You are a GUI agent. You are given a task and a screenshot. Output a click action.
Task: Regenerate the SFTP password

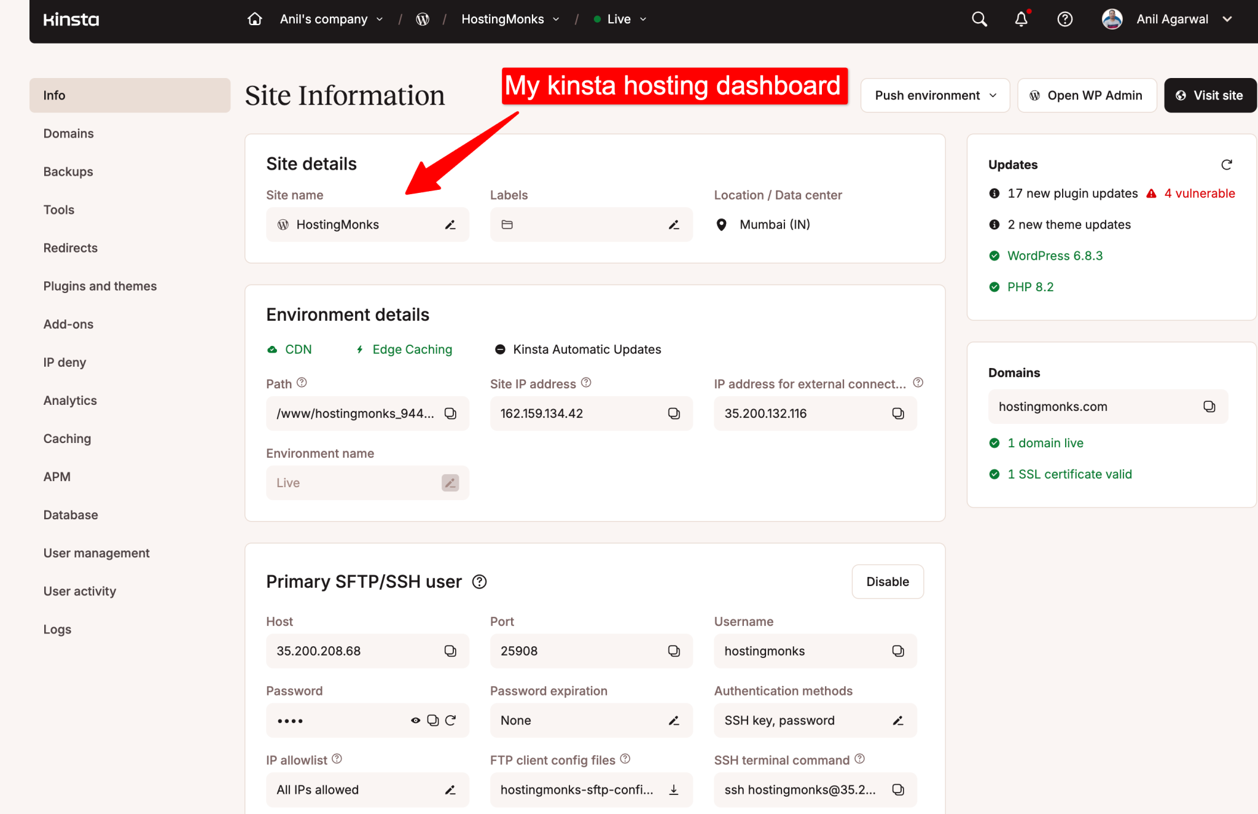pyautogui.click(x=451, y=720)
